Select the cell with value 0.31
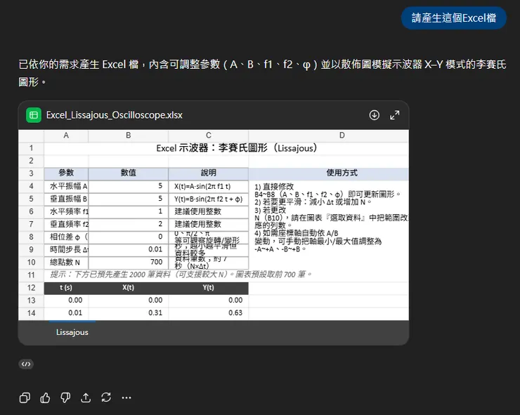The width and height of the screenshot is (520, 415). pos(129,313)
